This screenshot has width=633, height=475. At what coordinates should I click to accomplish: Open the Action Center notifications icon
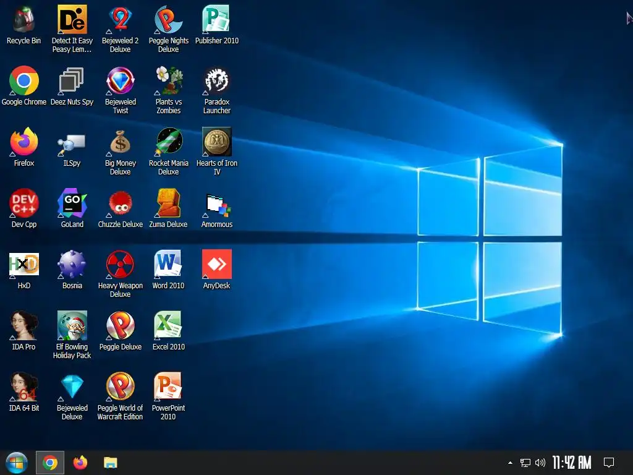click(609, 463)
